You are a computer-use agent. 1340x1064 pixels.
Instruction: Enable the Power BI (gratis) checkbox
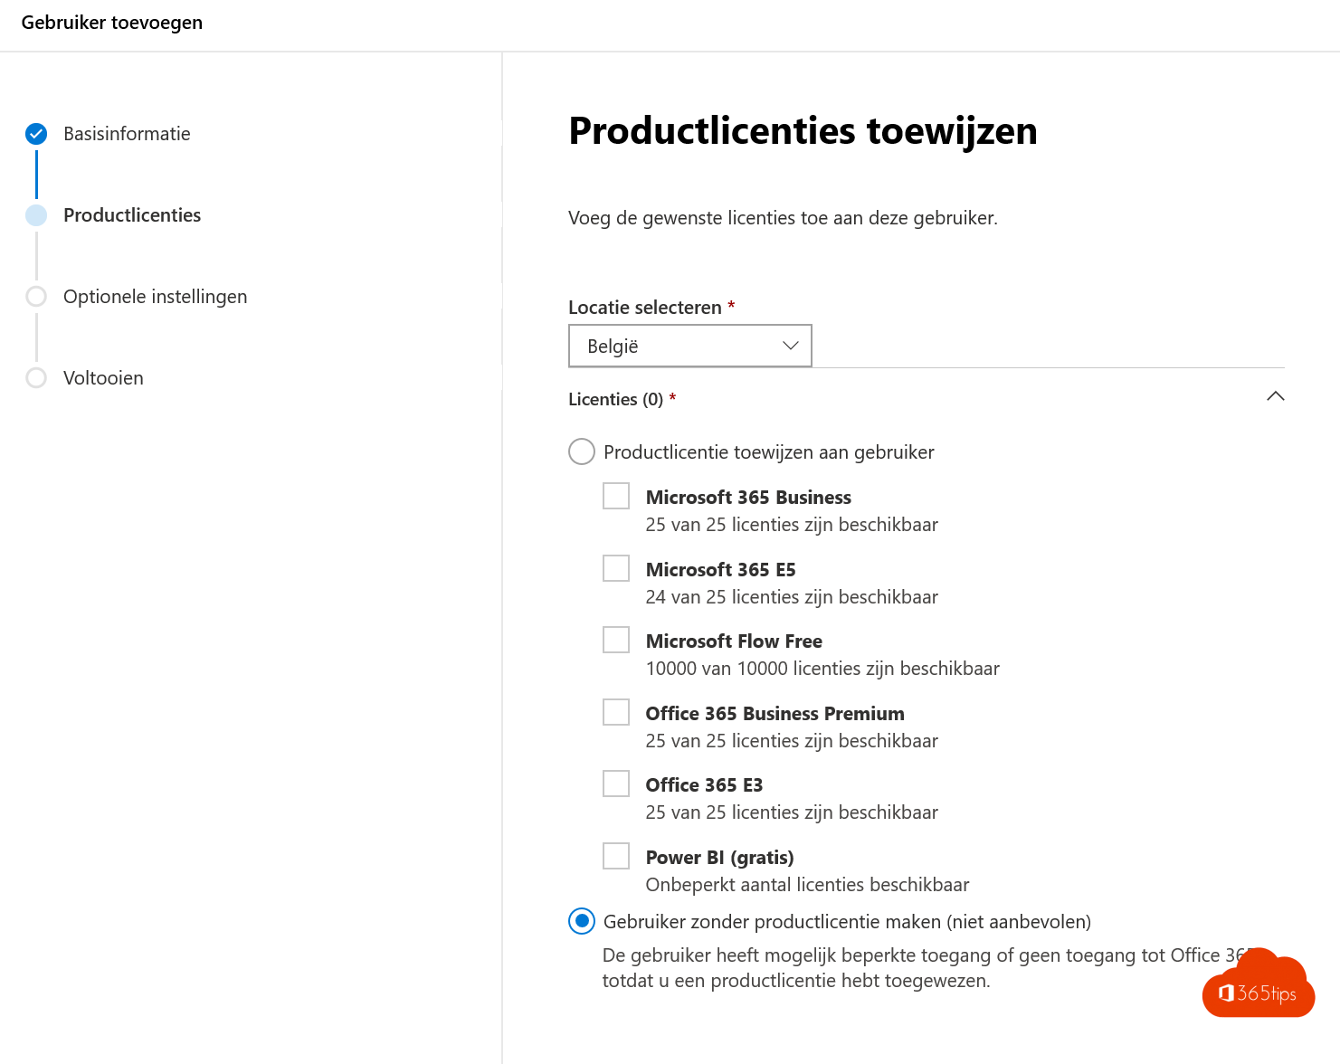pos(616,856)
